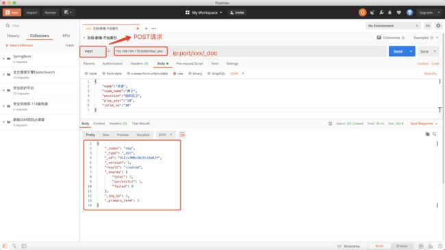Open the request body JSON format dropdown
The image size is (445, 250).
click(238, 73)
